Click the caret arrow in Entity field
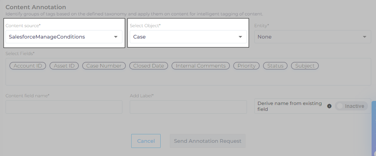The image size is (376, 156). pyautogui.click(x=364, y=37)
